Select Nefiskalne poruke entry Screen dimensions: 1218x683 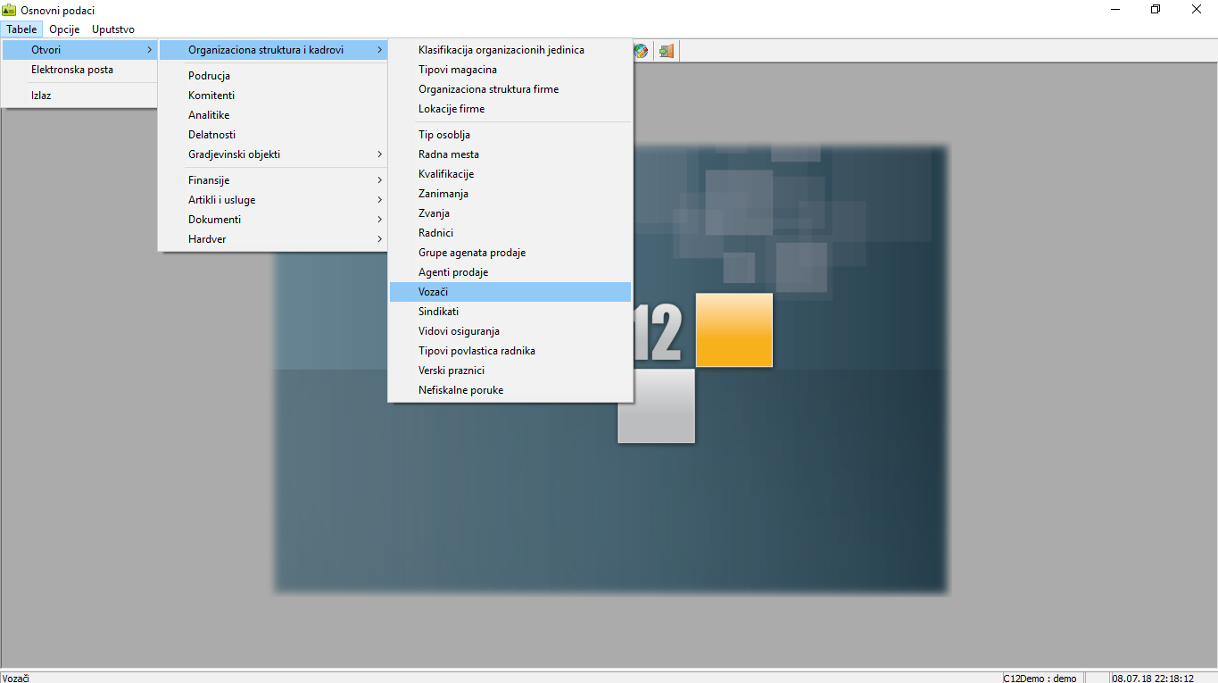coord(460,390)
